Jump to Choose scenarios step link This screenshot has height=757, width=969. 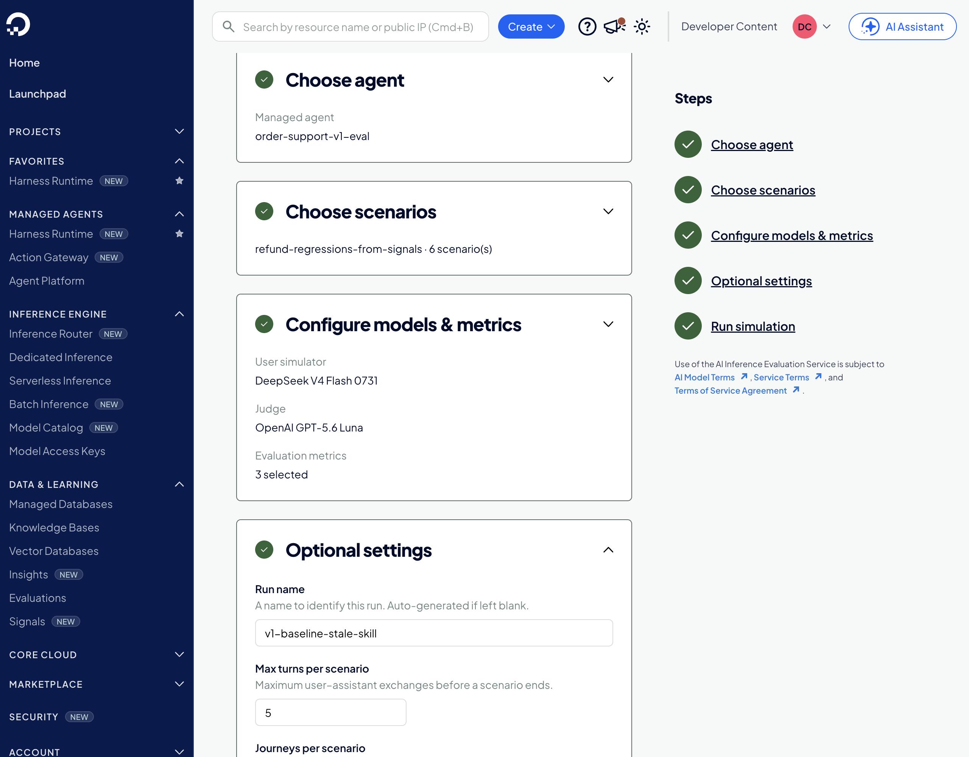[763, 190]
